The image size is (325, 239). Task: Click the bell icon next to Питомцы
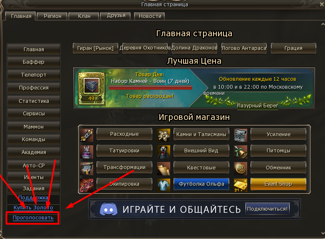(x=241, y=152)
